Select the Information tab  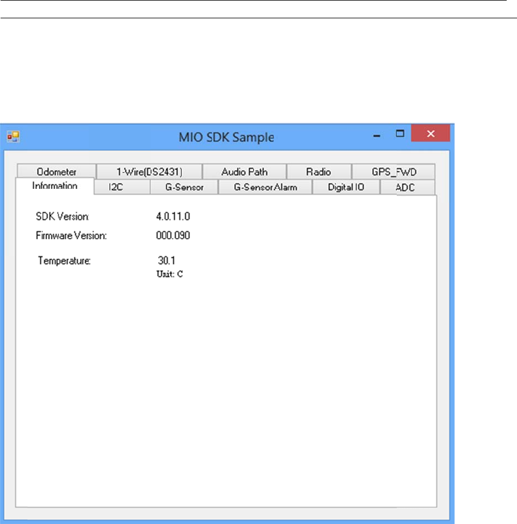point(55,186)
